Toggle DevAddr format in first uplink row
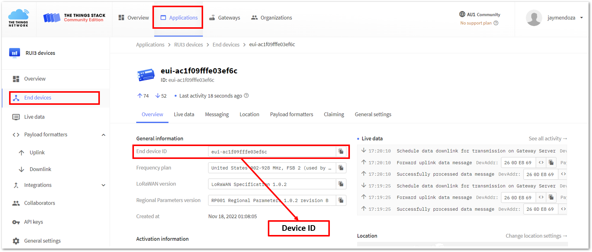592x252 pixels. pyautogui.click(x=541, y=163)
